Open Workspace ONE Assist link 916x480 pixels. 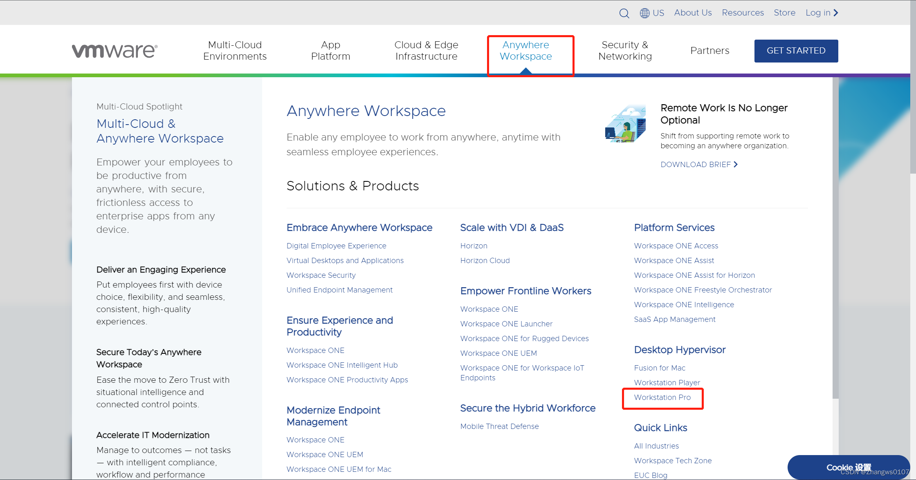[674, 260]
